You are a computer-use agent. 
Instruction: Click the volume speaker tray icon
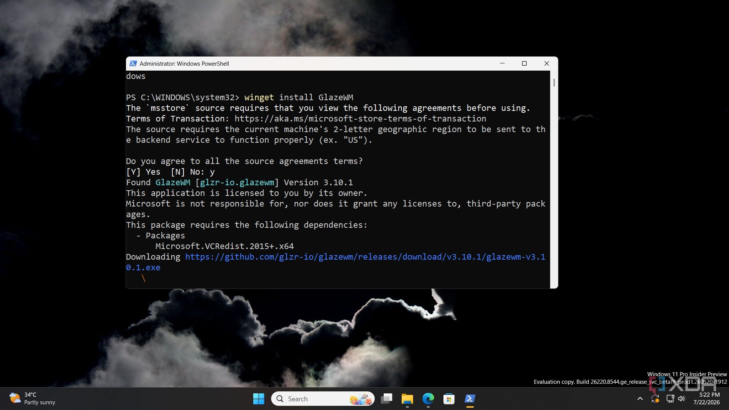pyautogui.click(x=681, y=399)
